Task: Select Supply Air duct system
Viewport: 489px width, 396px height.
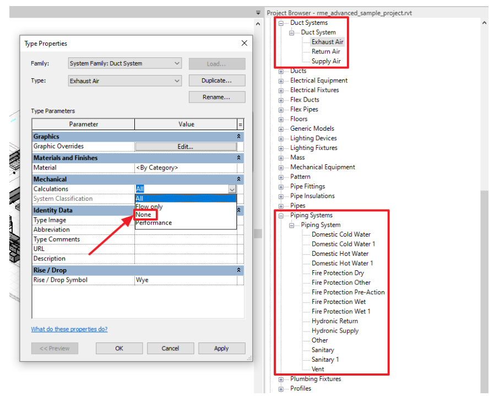Action: 326,61
